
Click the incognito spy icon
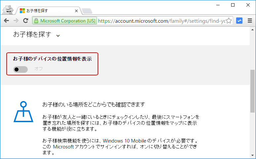(x=8, y=10)
